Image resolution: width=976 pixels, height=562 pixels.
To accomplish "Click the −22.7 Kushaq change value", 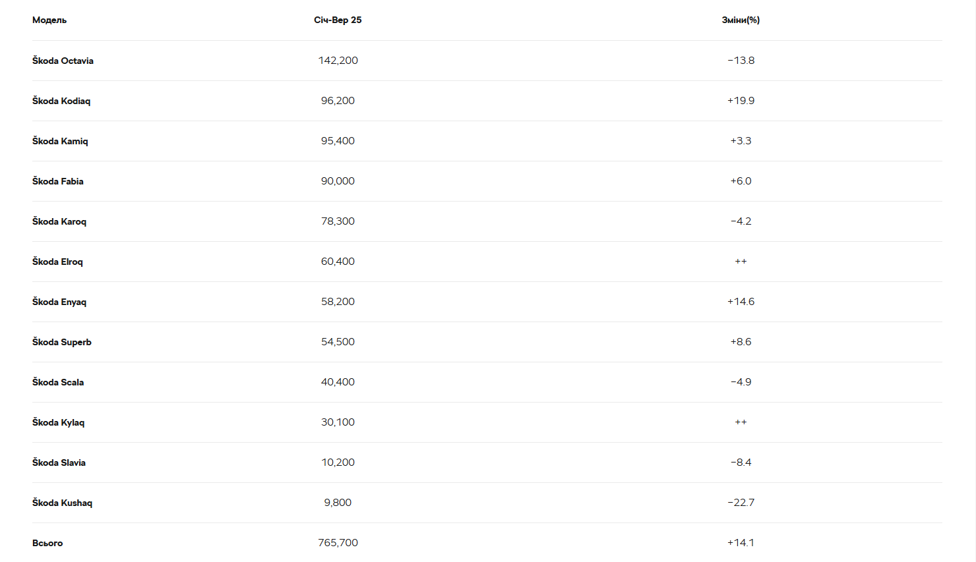I will [741, 503].
